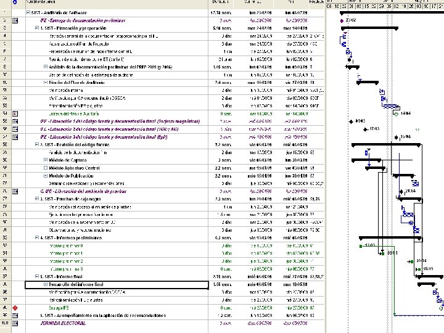
Task: Select the 'Entrega IFE' milestone task
Action: [x=59, y=308]
